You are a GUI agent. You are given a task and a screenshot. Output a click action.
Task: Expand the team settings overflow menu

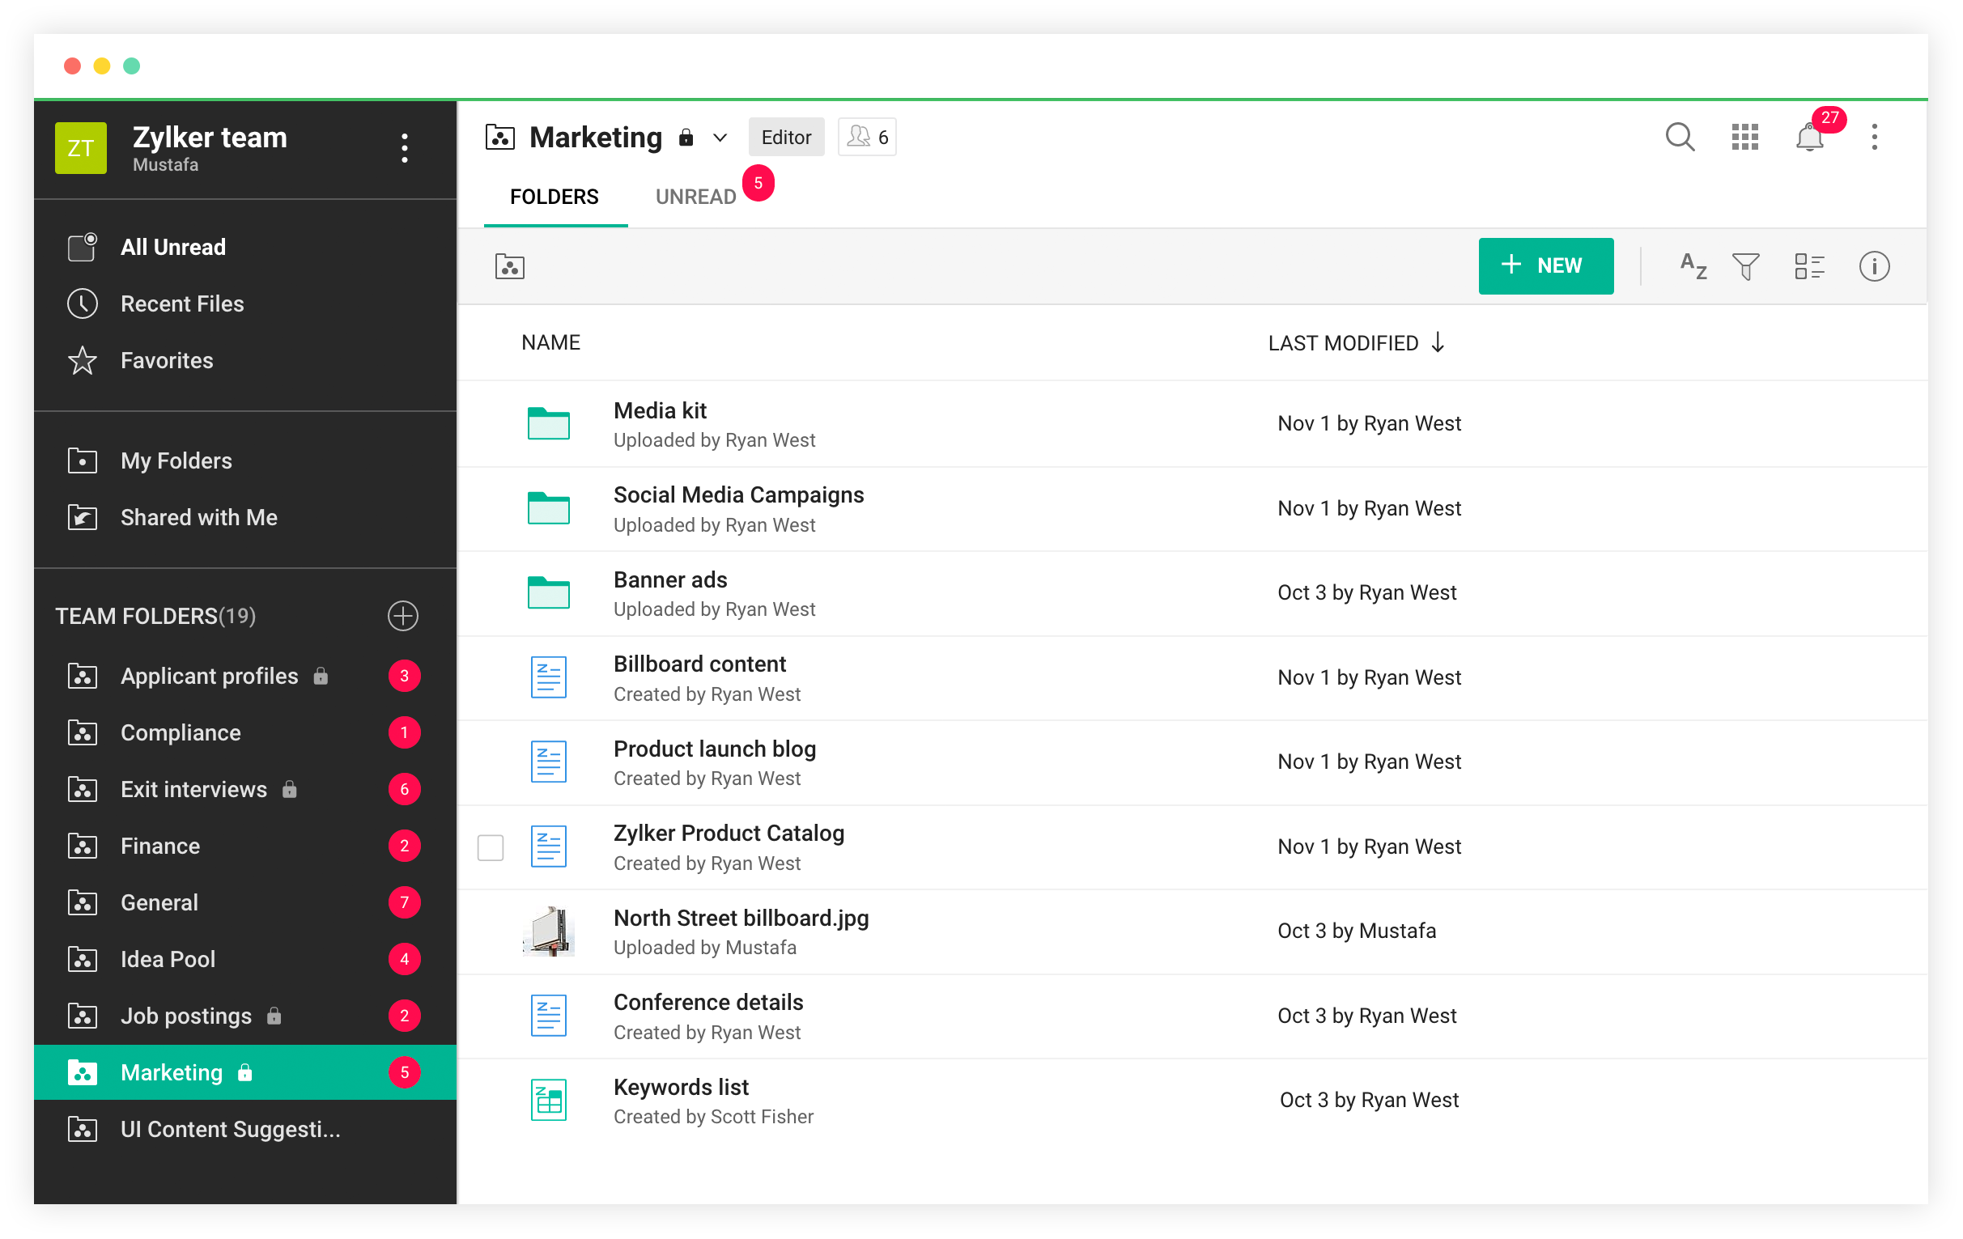pos(404,148)
